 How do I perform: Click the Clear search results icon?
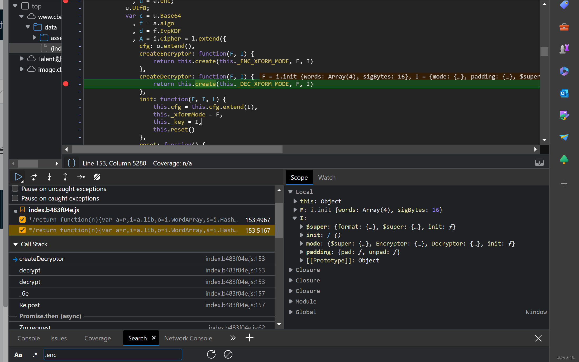pyautogui.click(x=228, y=355)
